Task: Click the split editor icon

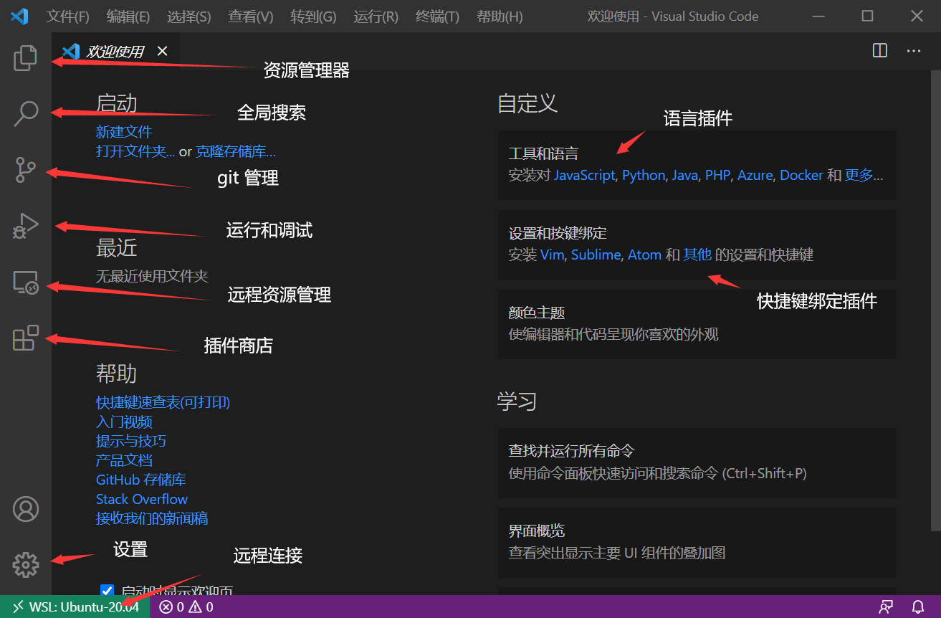Action: pyautogui.click(x=880, y=51)
